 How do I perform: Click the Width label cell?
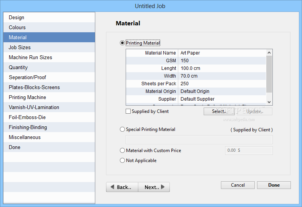pos(152,76)
